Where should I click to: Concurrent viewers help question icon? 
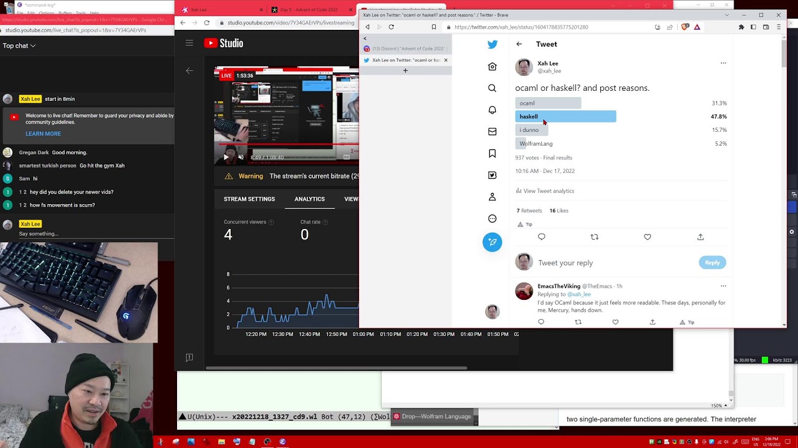coord(271,222)
